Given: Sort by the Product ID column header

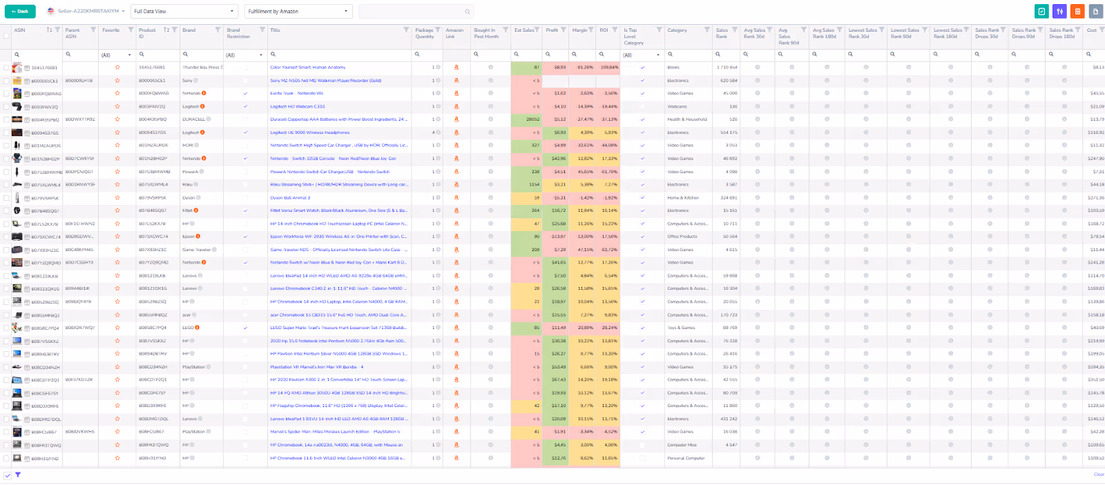Looking at the screenshot, I should tap(147, 32).
